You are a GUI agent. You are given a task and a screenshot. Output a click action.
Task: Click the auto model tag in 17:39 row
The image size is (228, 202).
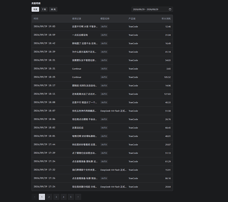point(104,153)
